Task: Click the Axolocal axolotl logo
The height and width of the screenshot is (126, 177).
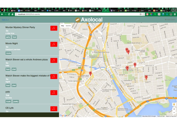Action: pos(78,20)
